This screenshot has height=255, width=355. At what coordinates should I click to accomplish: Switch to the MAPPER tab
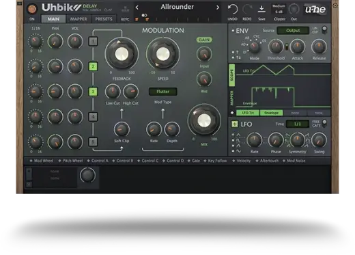[79, 19]
